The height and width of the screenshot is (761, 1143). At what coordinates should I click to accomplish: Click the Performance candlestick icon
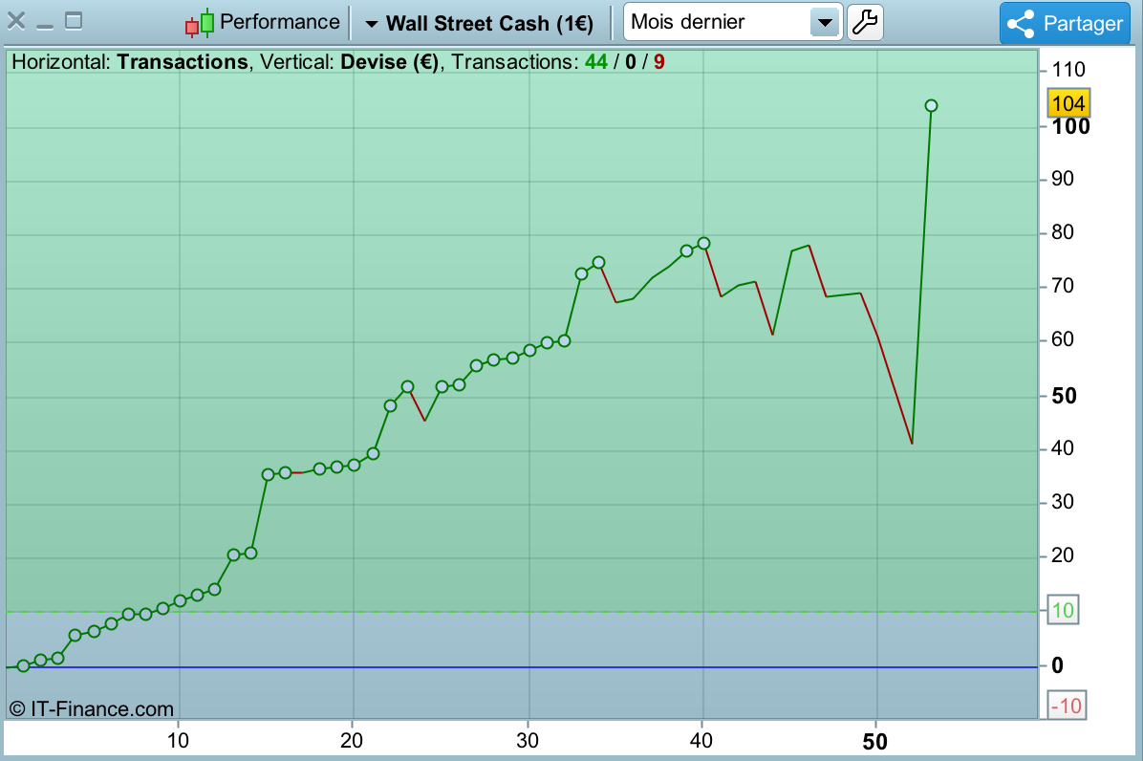coord(199,23)
